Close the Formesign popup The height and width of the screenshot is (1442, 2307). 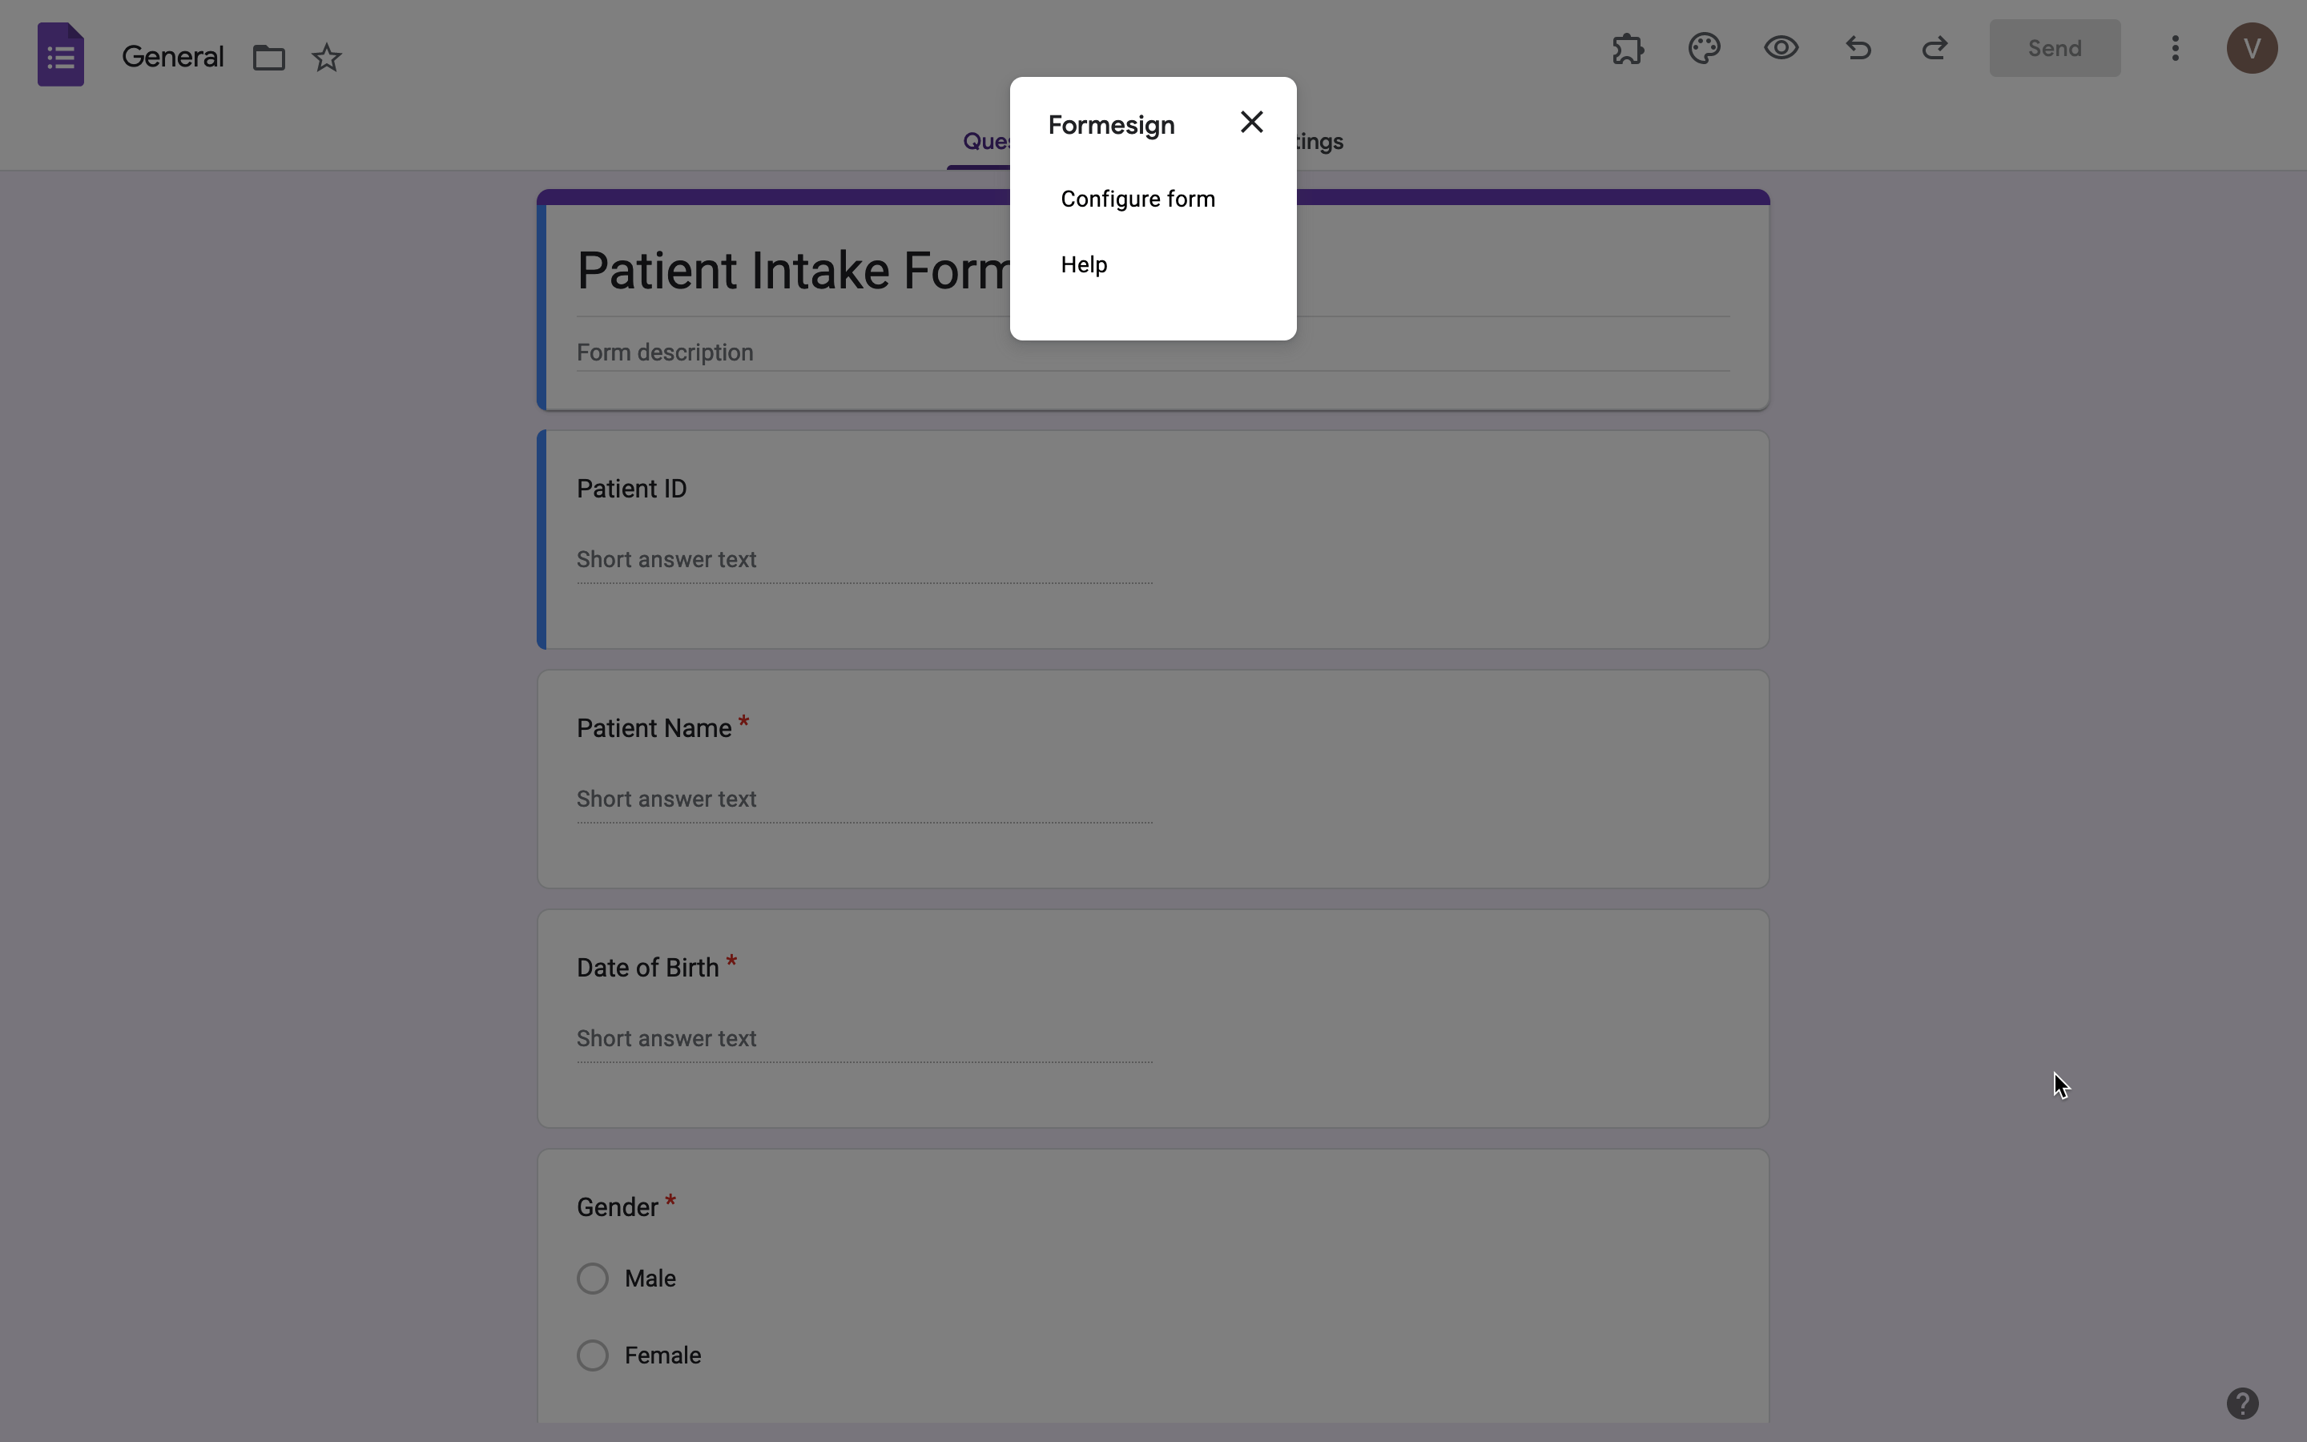coord(1250,122)
